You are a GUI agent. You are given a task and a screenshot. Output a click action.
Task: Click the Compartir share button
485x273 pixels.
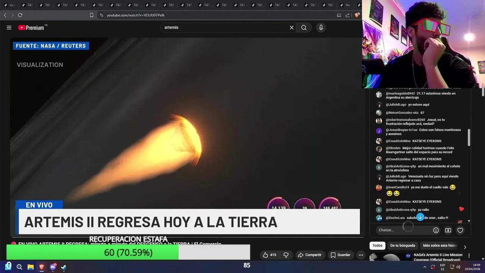point(310,255)
